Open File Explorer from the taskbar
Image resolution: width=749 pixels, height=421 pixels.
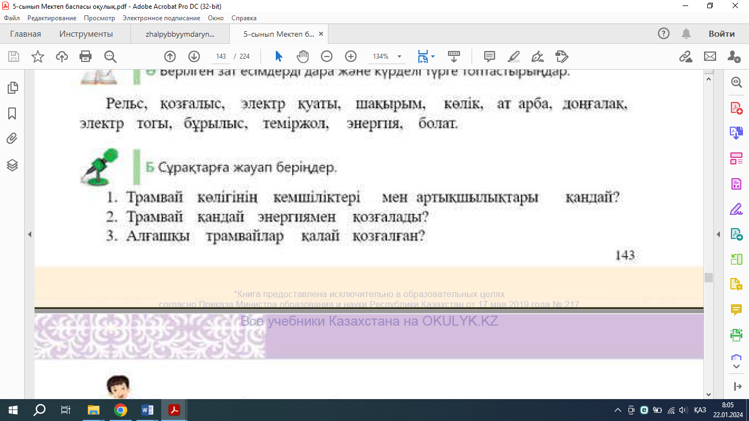tap(94, 410)
